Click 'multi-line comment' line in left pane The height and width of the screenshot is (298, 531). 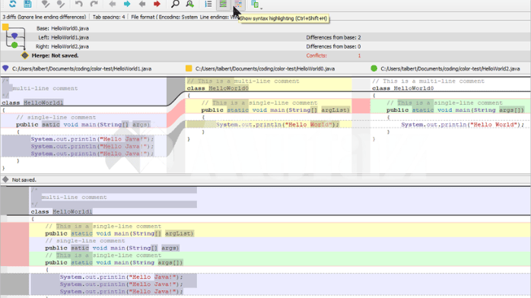coord(45,88)
